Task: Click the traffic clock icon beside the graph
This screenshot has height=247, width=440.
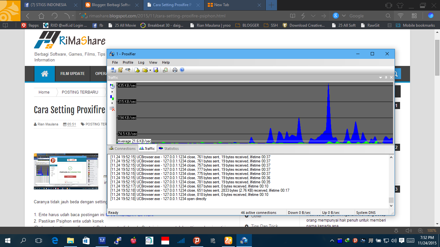Action: (112, 86)
